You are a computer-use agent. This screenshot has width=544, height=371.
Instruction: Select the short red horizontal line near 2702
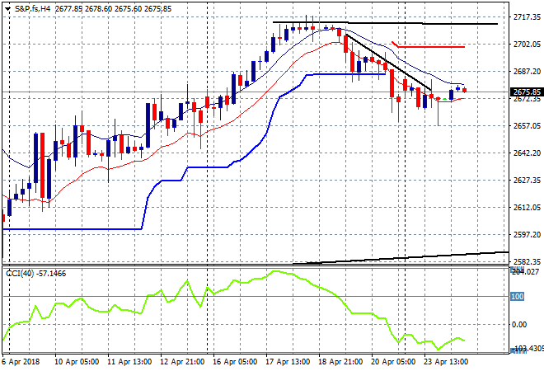[430, 46]
